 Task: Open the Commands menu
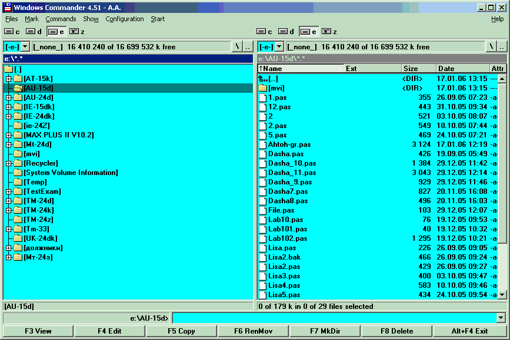point(61,19)
